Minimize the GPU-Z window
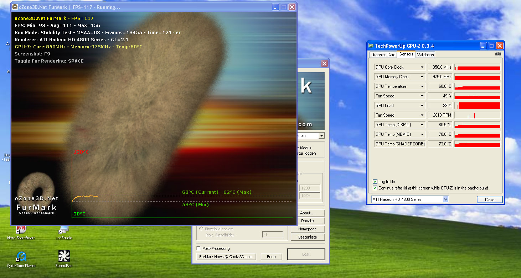521x278 pixels. (483, 46)
